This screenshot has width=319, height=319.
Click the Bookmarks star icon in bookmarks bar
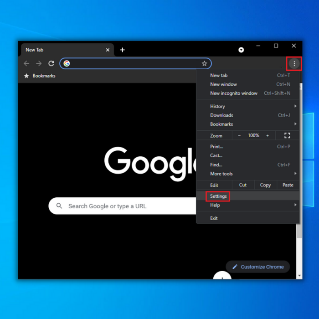(26, 76)
